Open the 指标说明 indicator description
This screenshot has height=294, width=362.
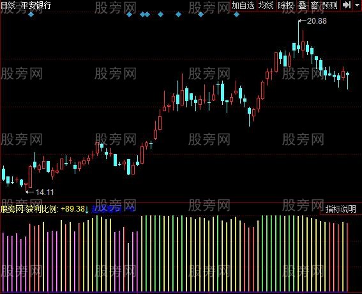point(340,209)
